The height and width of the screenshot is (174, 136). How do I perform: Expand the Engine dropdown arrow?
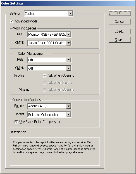(68, 106)
